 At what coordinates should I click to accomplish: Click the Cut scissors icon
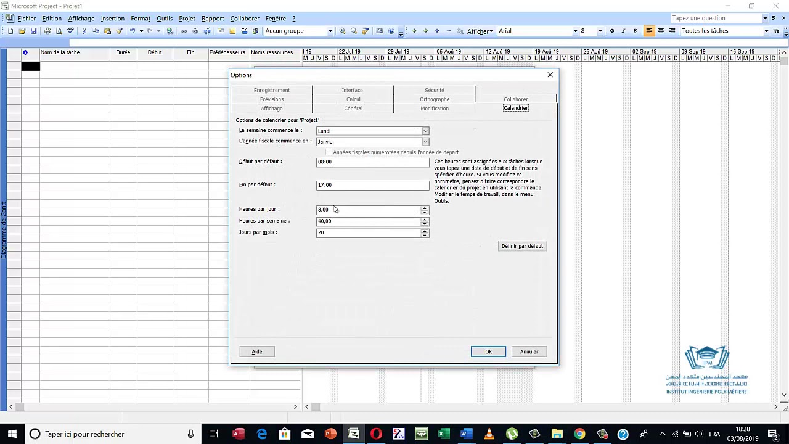(x=84, y=31)
